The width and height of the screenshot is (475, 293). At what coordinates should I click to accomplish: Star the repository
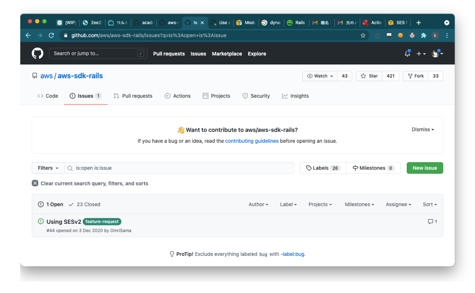[369, 76]
